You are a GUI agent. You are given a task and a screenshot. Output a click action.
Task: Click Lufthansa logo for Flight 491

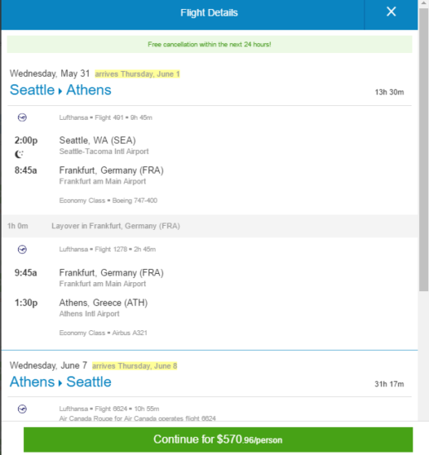[22, 117]
